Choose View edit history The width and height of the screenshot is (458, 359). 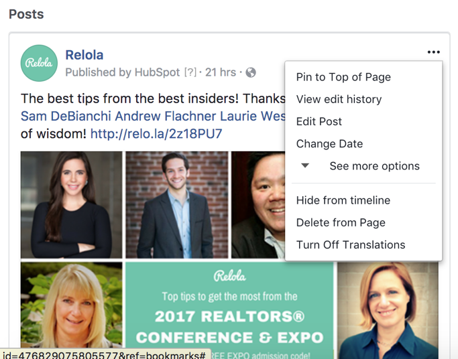tap(339, 99)
